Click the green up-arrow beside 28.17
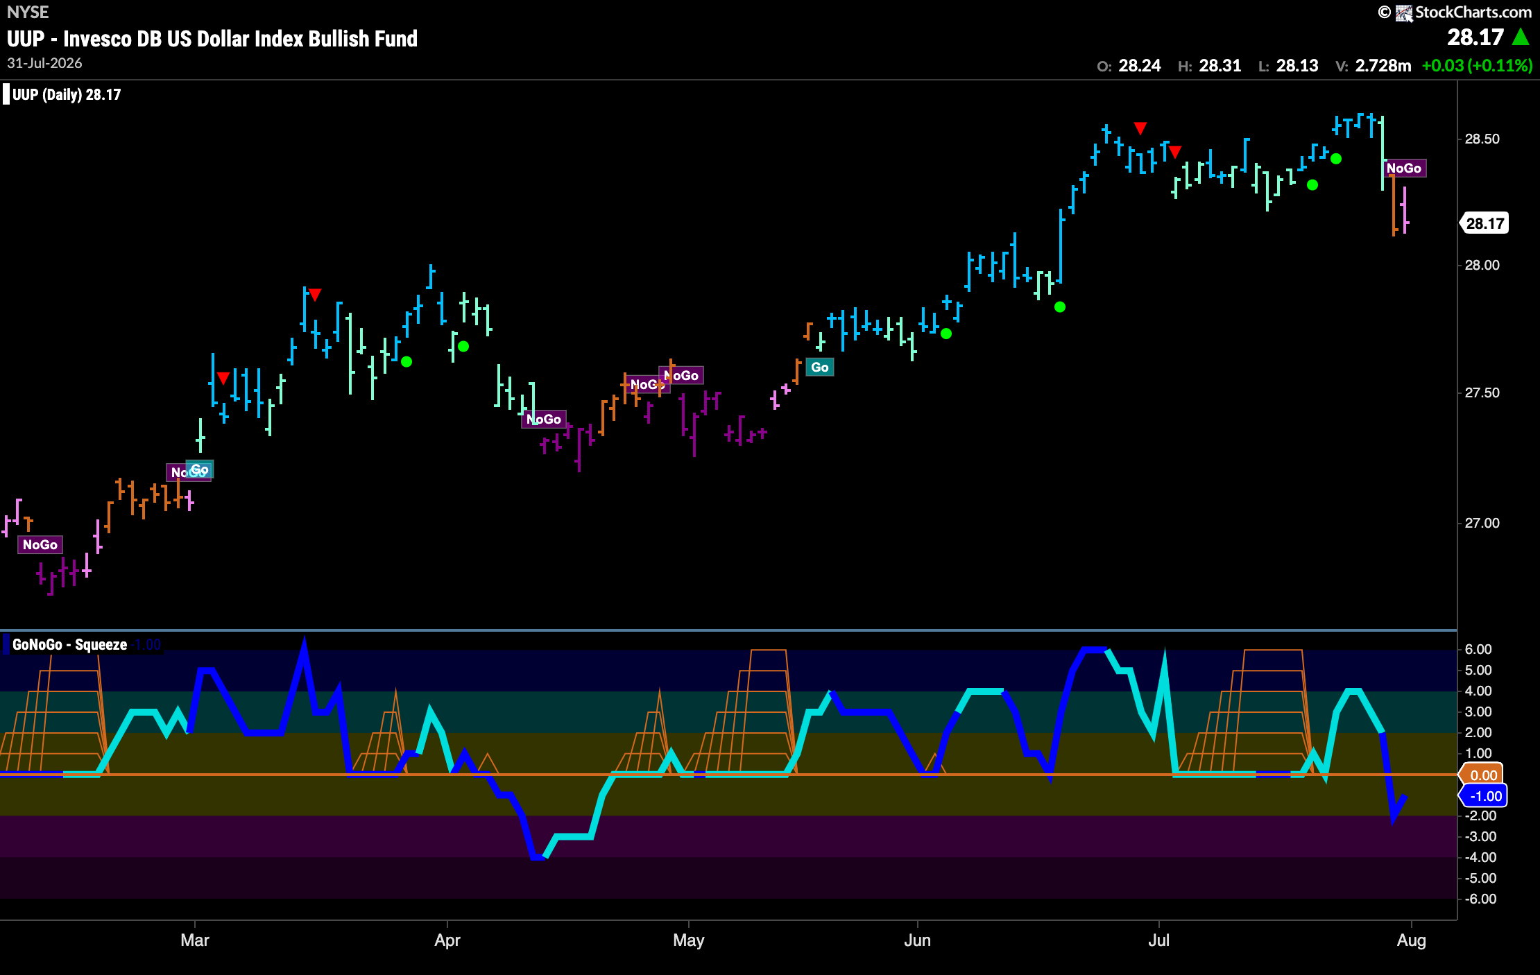This screenshot has height=975, width=1540. (x=1521, y=37)
